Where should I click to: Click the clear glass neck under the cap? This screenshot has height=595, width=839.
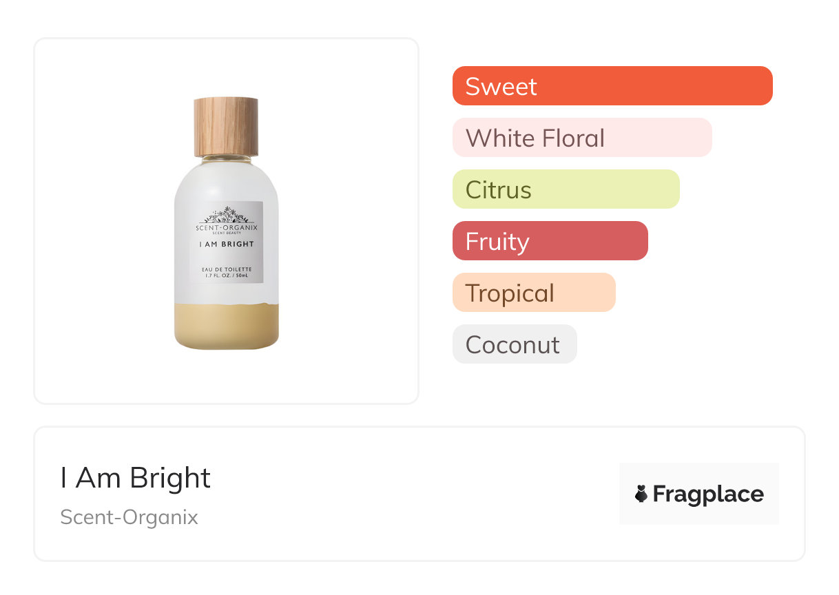click(226, 158)
